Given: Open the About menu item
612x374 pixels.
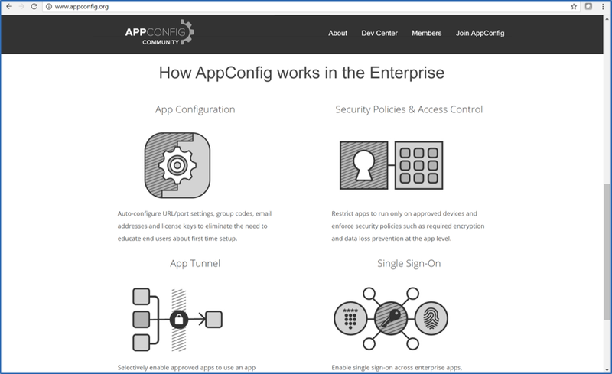Looking at the screenshot, I should tap(337, 33).
